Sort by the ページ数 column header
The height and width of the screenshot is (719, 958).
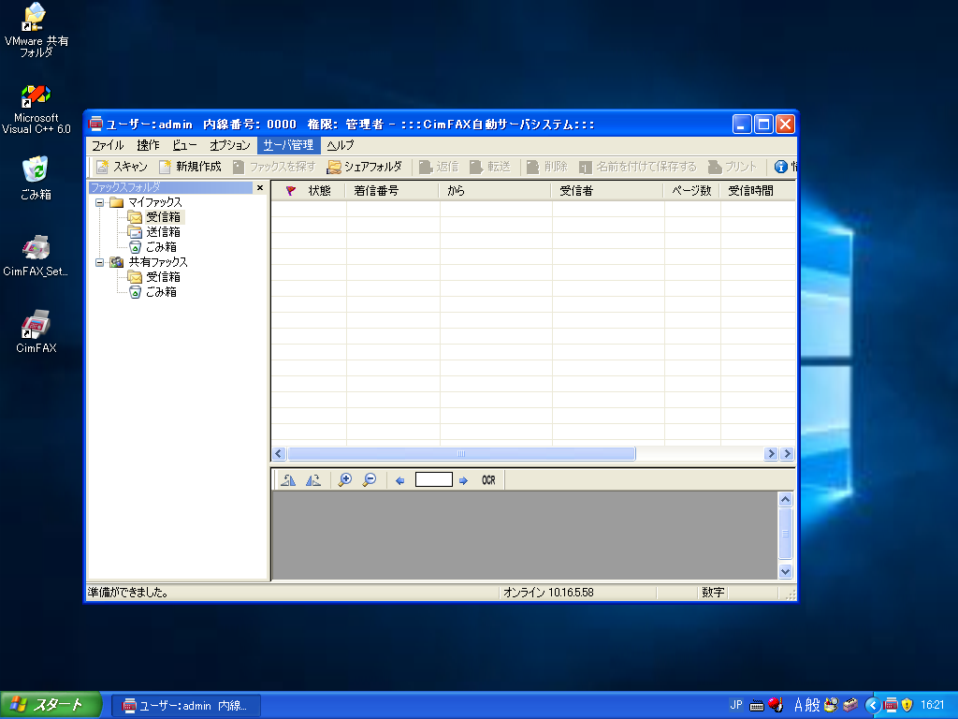(x=692, y=191)
